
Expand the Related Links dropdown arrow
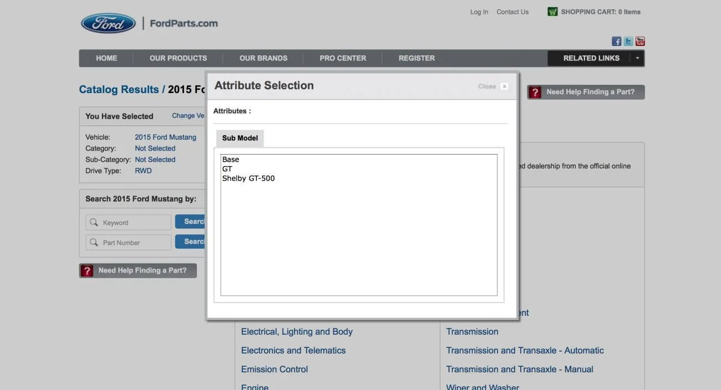point(637,58)
